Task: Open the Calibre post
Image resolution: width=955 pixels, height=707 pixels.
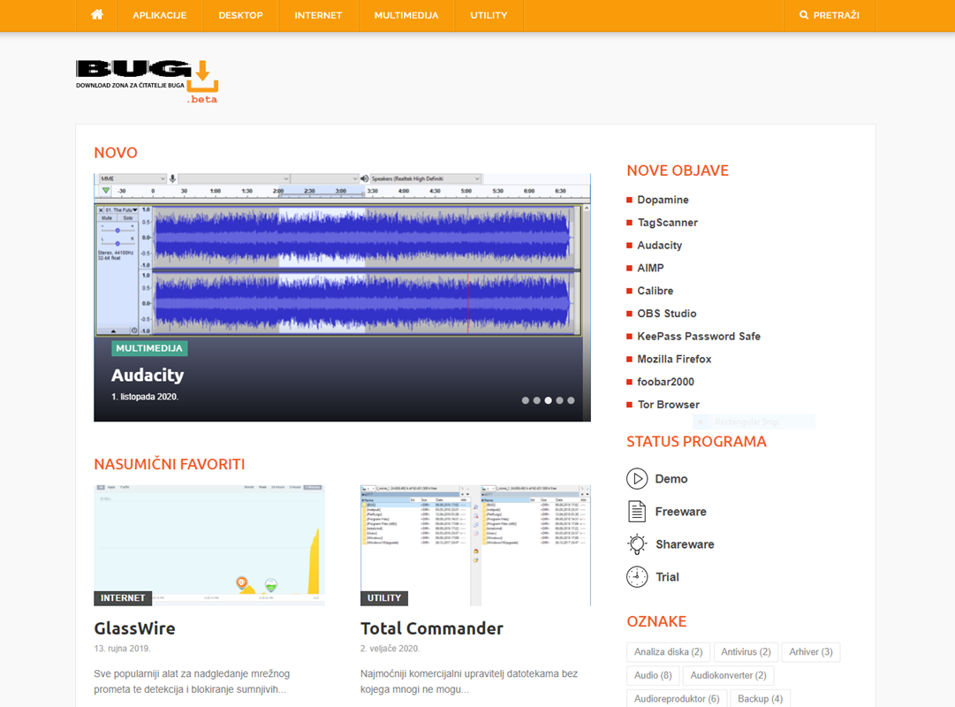Action: pos(656,291)
